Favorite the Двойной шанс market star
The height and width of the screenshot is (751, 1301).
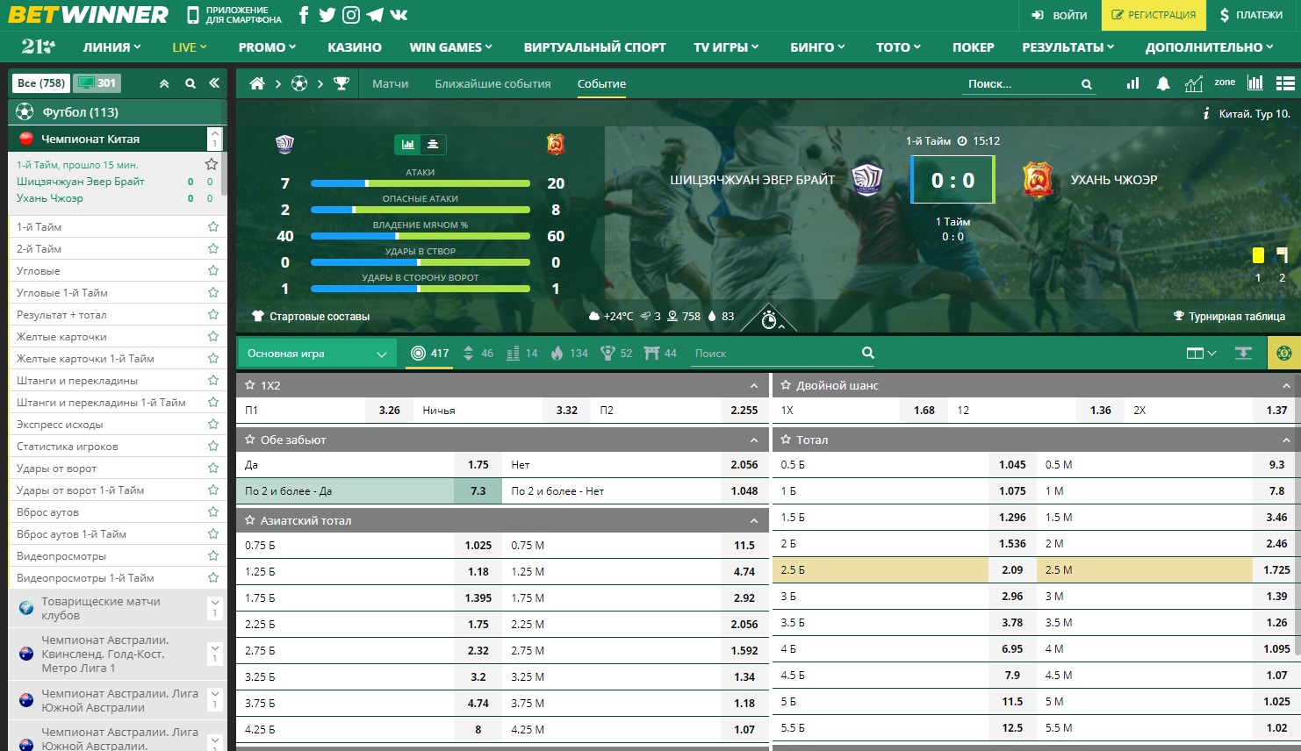coord(786,385)
